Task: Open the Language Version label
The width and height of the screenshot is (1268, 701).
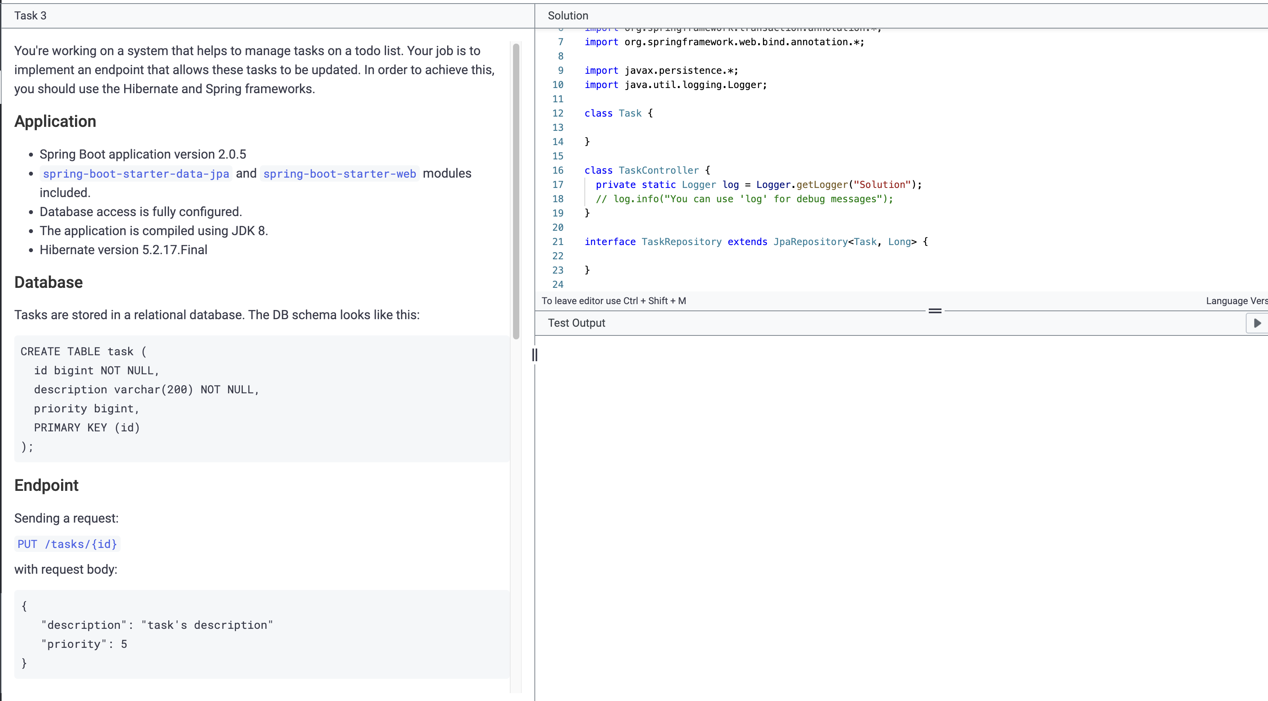Action: tap(1235, 301)
